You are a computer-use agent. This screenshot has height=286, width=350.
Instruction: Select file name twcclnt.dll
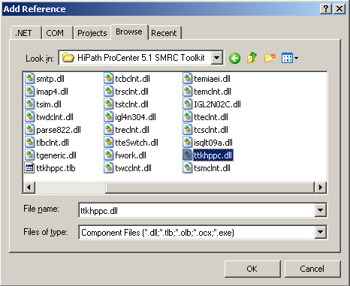click(x=133, y=168)
